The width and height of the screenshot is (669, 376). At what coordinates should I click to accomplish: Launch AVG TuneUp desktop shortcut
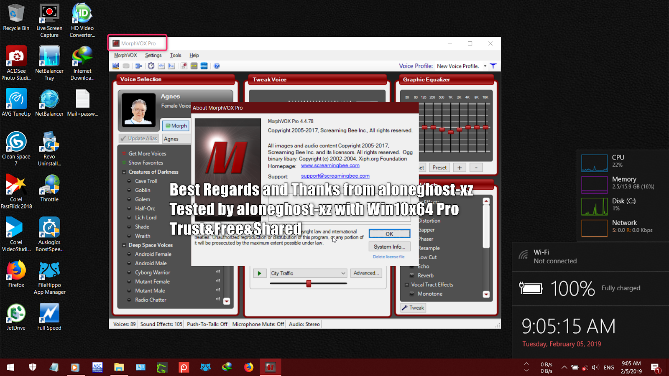pyautogui.click(x=16, y=102)
